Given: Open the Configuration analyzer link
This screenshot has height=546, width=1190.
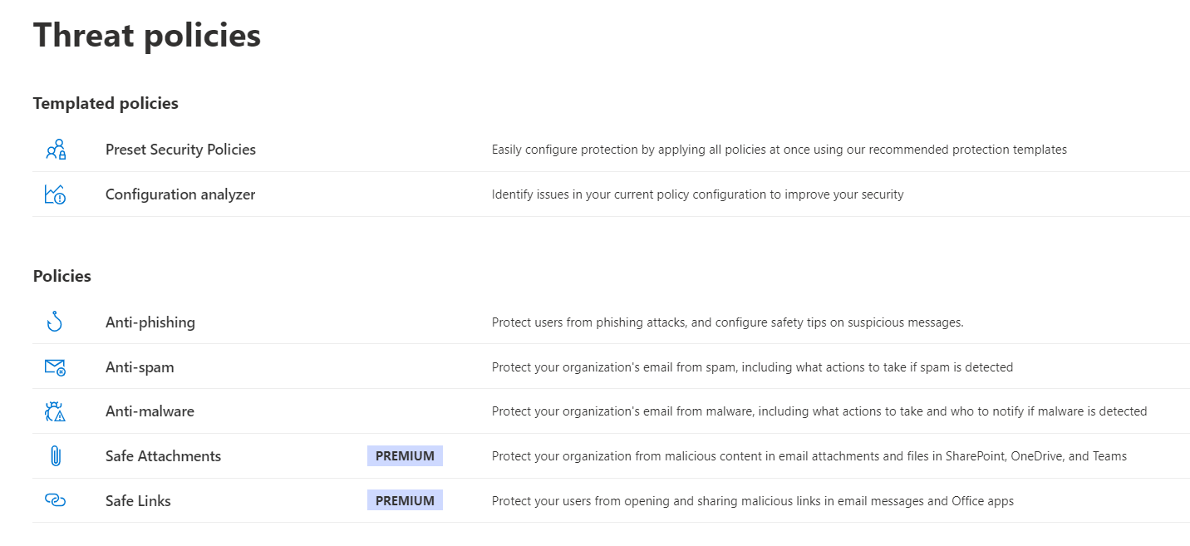Looking at the screenshot, I should (x=180, y=194).
